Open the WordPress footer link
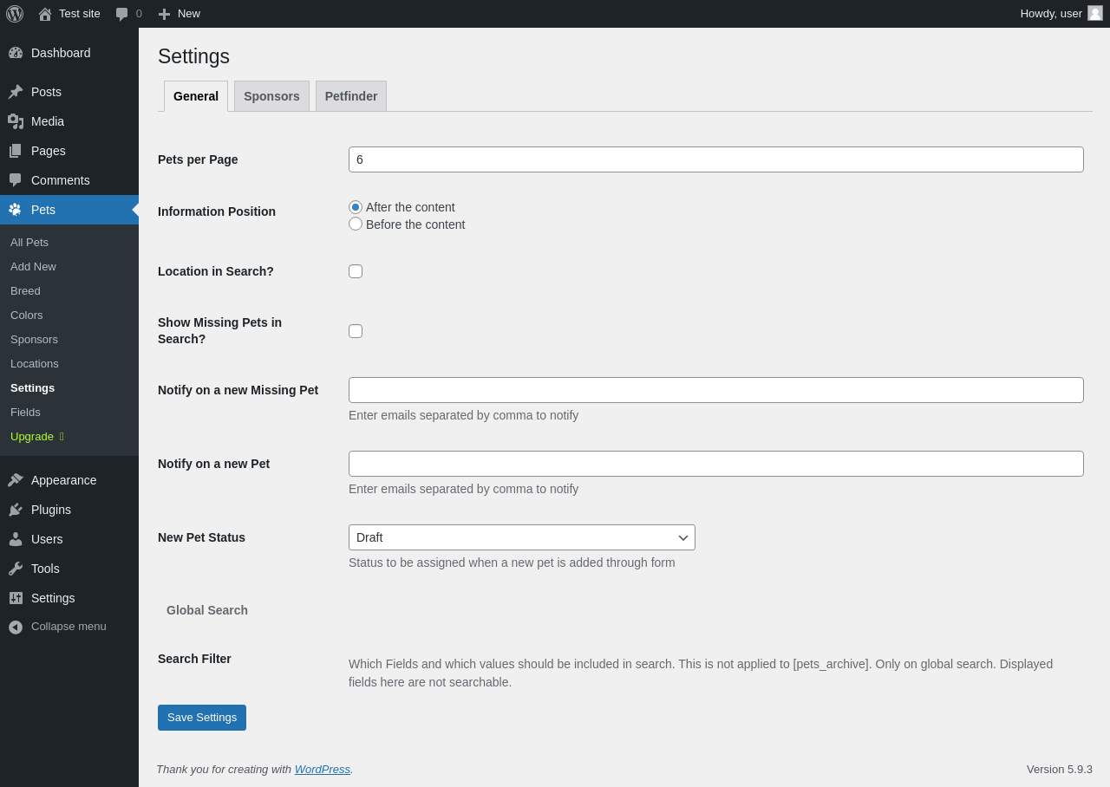This screenshot has height=787, width=1110. coord(323,769)
